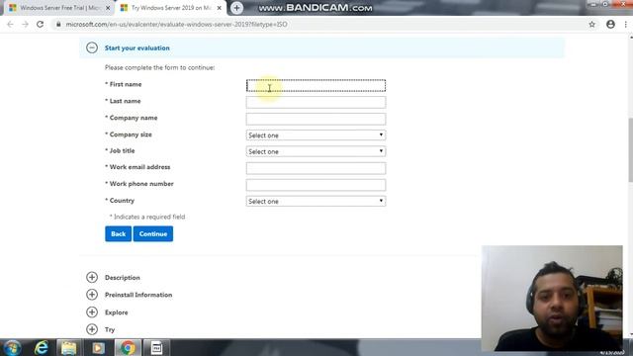
Task: Expand the Explore section
Action: point(92,312)
